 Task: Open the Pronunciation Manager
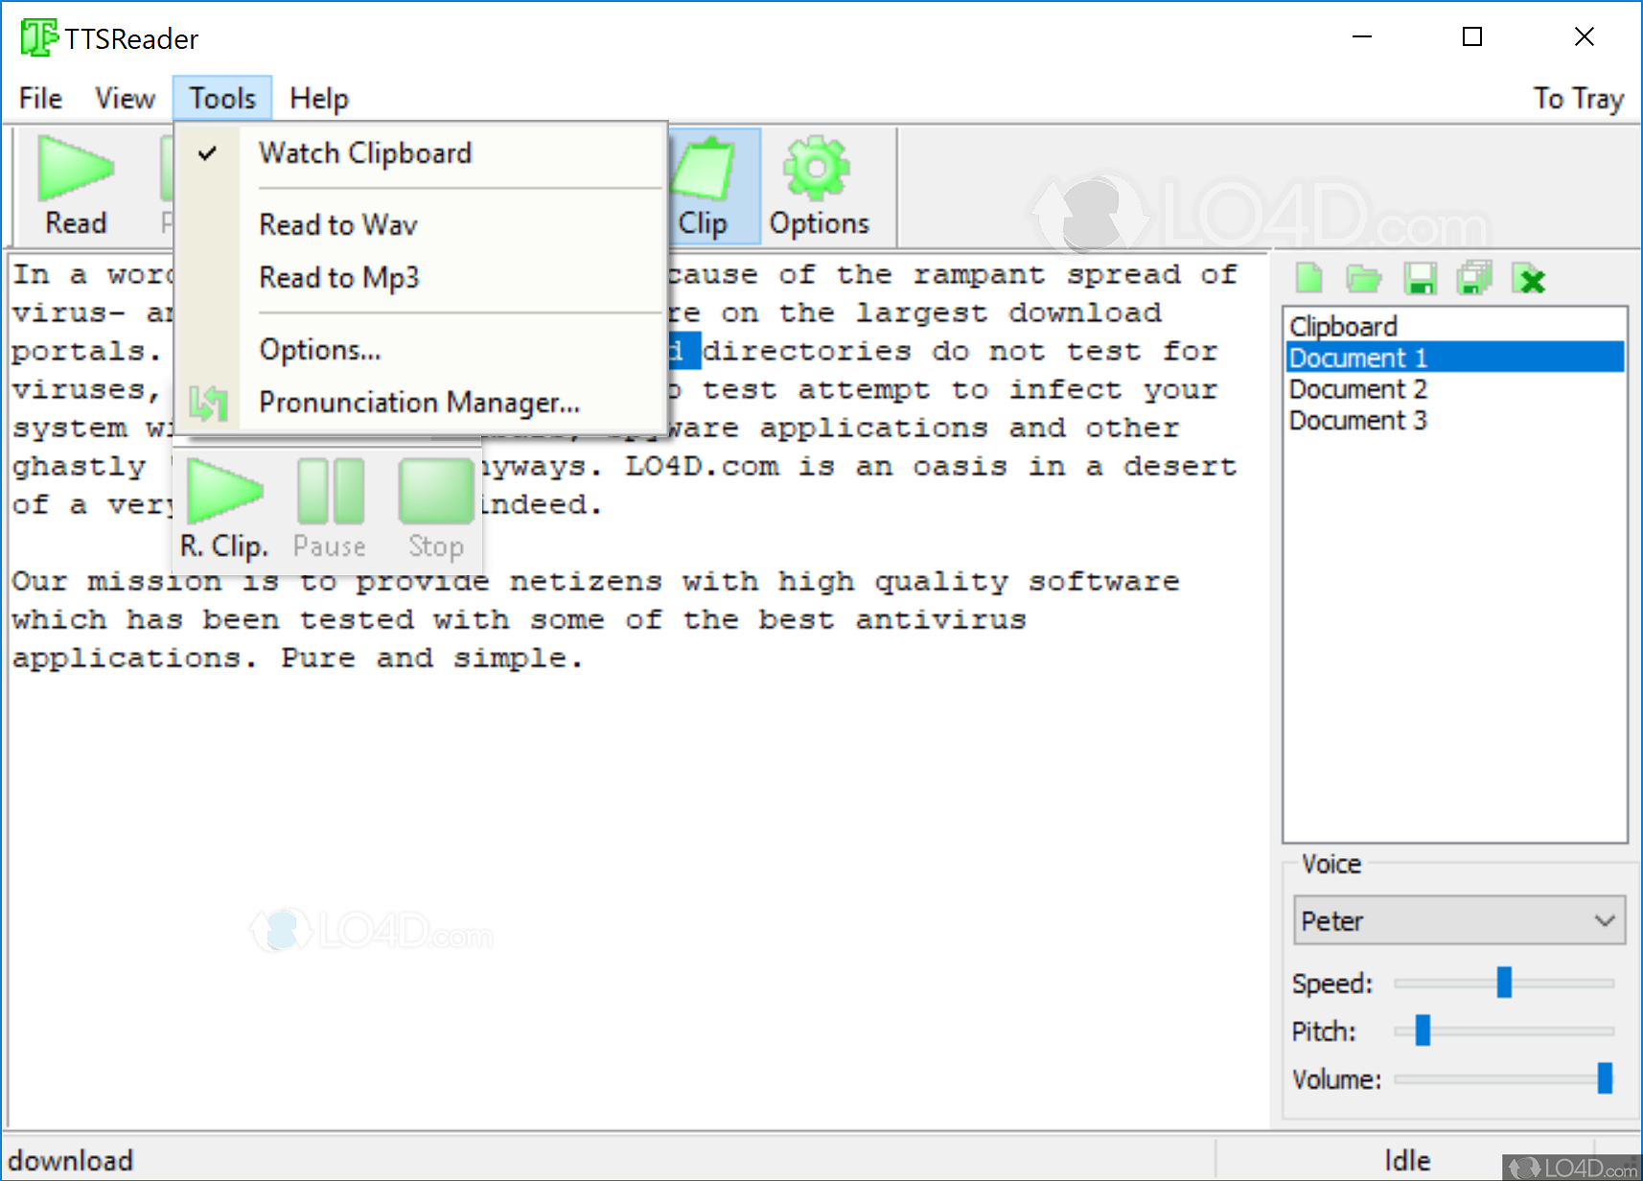pyautogui.click(x=419, y=403)
